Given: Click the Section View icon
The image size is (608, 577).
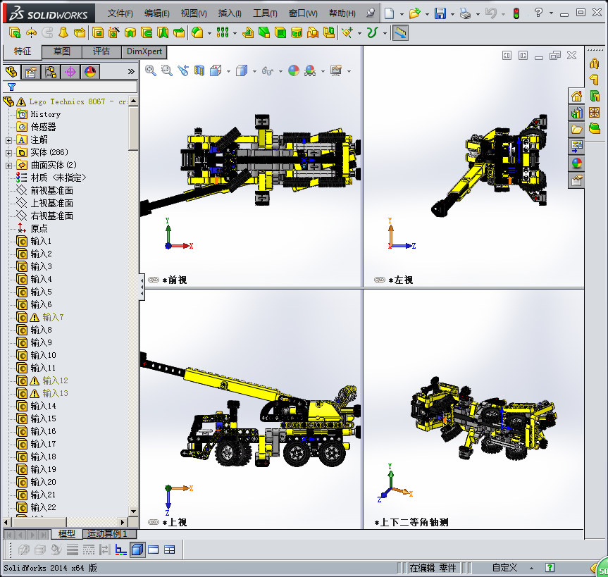Looking at the screenshot, I should pos(199,70).
